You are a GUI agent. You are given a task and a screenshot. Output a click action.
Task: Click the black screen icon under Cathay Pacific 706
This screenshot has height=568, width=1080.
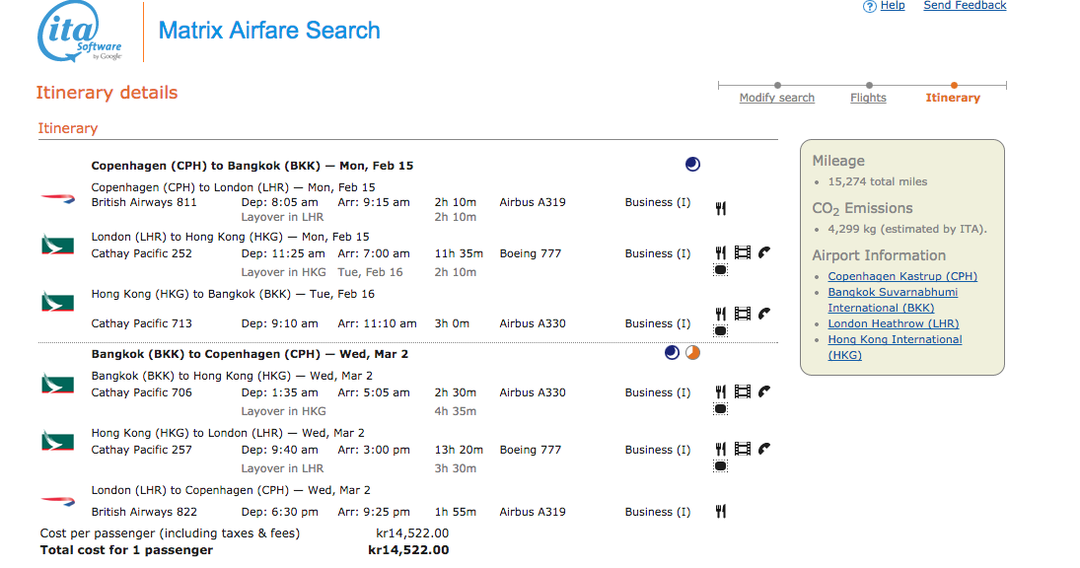point(720,409)
